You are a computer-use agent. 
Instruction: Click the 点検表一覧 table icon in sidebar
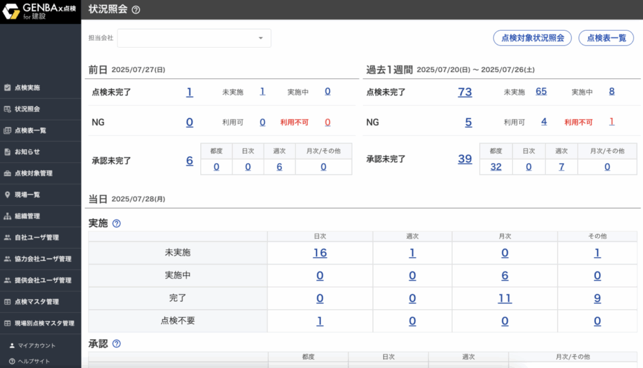coord(8,130)
